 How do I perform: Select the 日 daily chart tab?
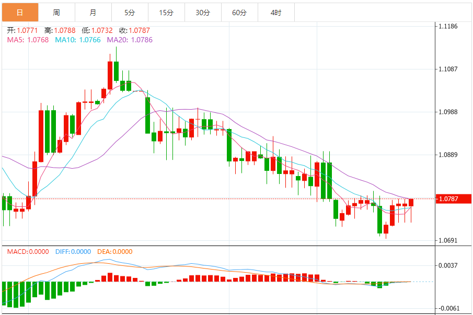tap(20, 13)
